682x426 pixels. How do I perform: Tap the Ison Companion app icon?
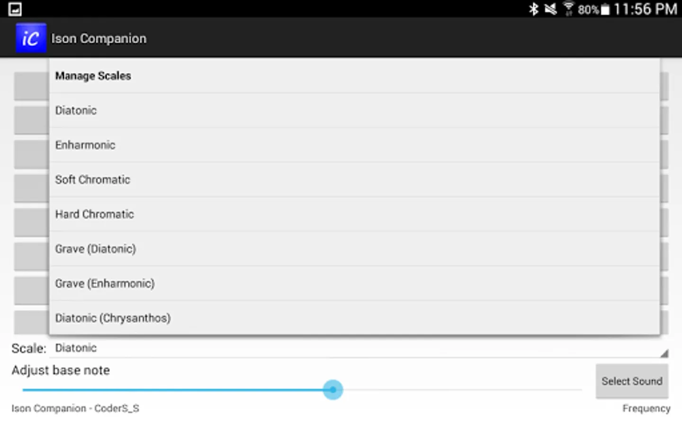point(31,38)
